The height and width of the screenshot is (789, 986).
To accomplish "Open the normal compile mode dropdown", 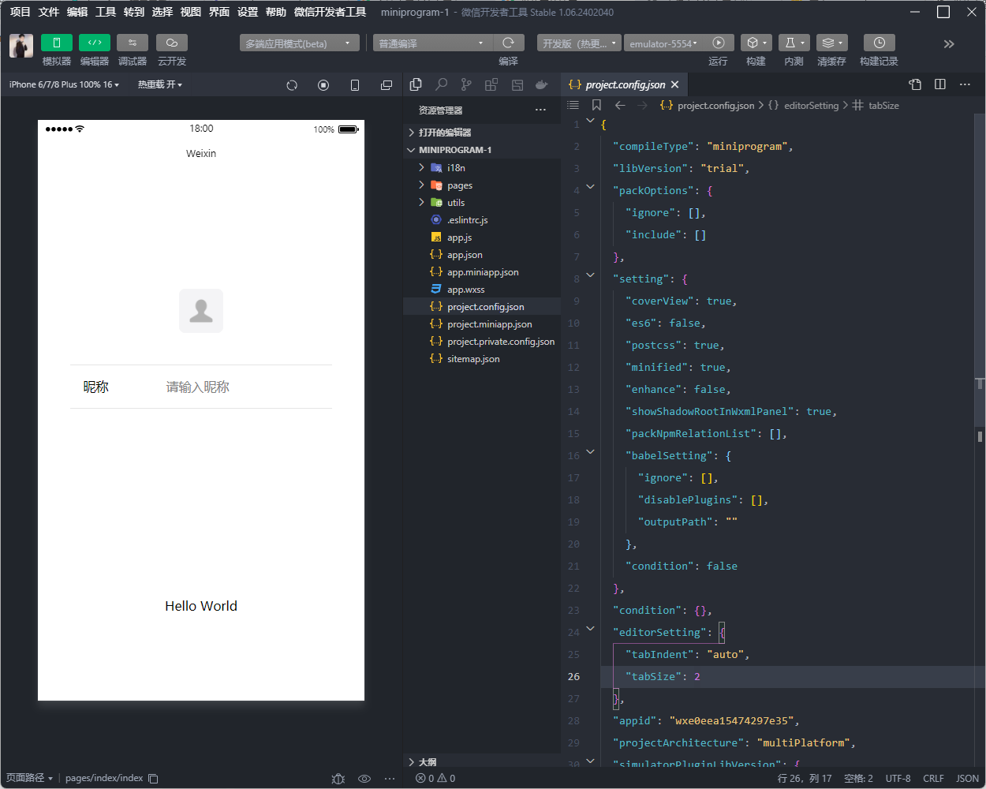I will point(433,43).
